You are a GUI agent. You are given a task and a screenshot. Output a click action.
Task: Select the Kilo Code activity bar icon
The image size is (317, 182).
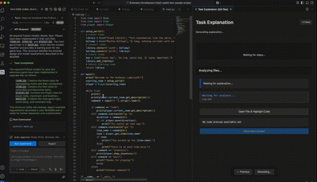click(3, 72)
